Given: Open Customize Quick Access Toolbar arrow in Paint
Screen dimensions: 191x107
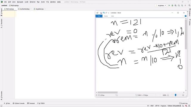Looking at the screenshot, I should (108, 13).
